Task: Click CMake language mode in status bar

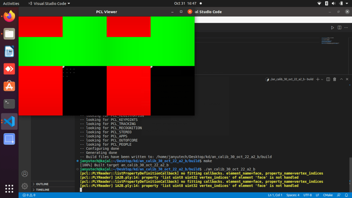Action: [328, 195]
